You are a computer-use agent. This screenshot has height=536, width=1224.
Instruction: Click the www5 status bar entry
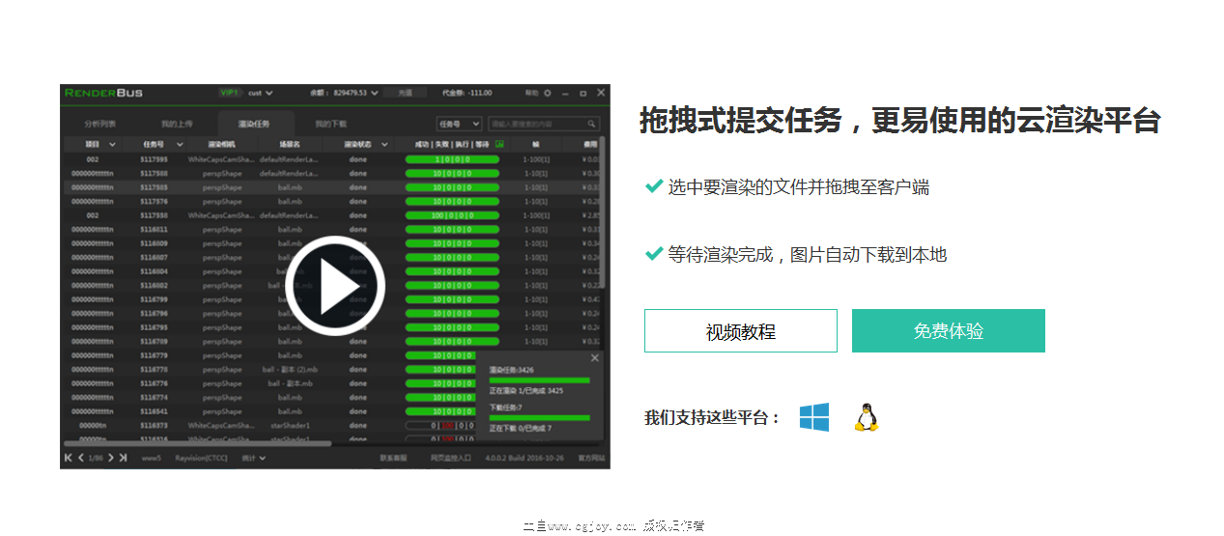click(x=152, y=457)
